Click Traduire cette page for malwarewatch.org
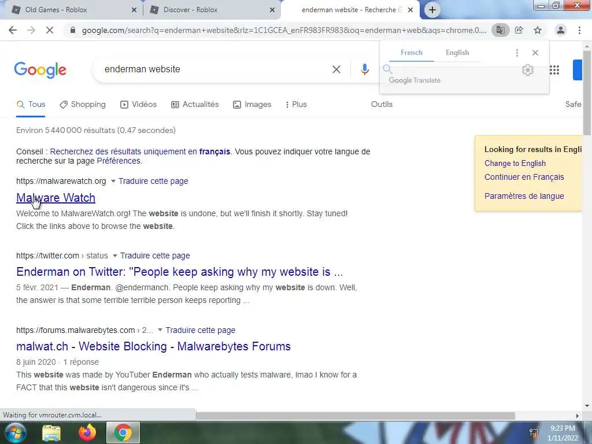Screen dimensions: 592x444 click(153, 181)
